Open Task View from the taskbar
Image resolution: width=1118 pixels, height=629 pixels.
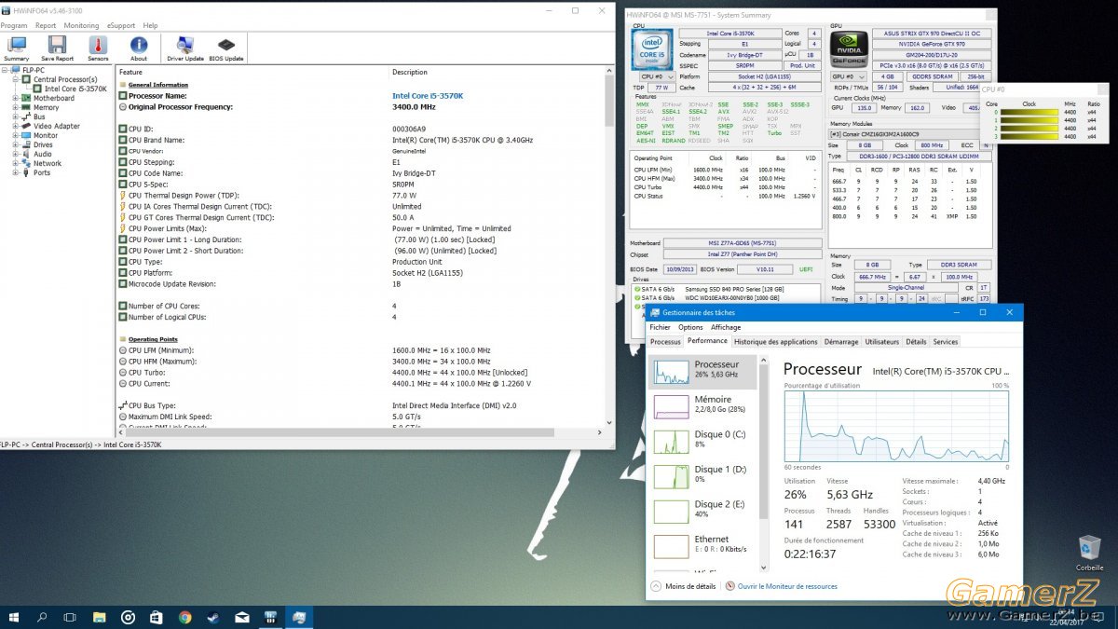(x=70, y=617)
